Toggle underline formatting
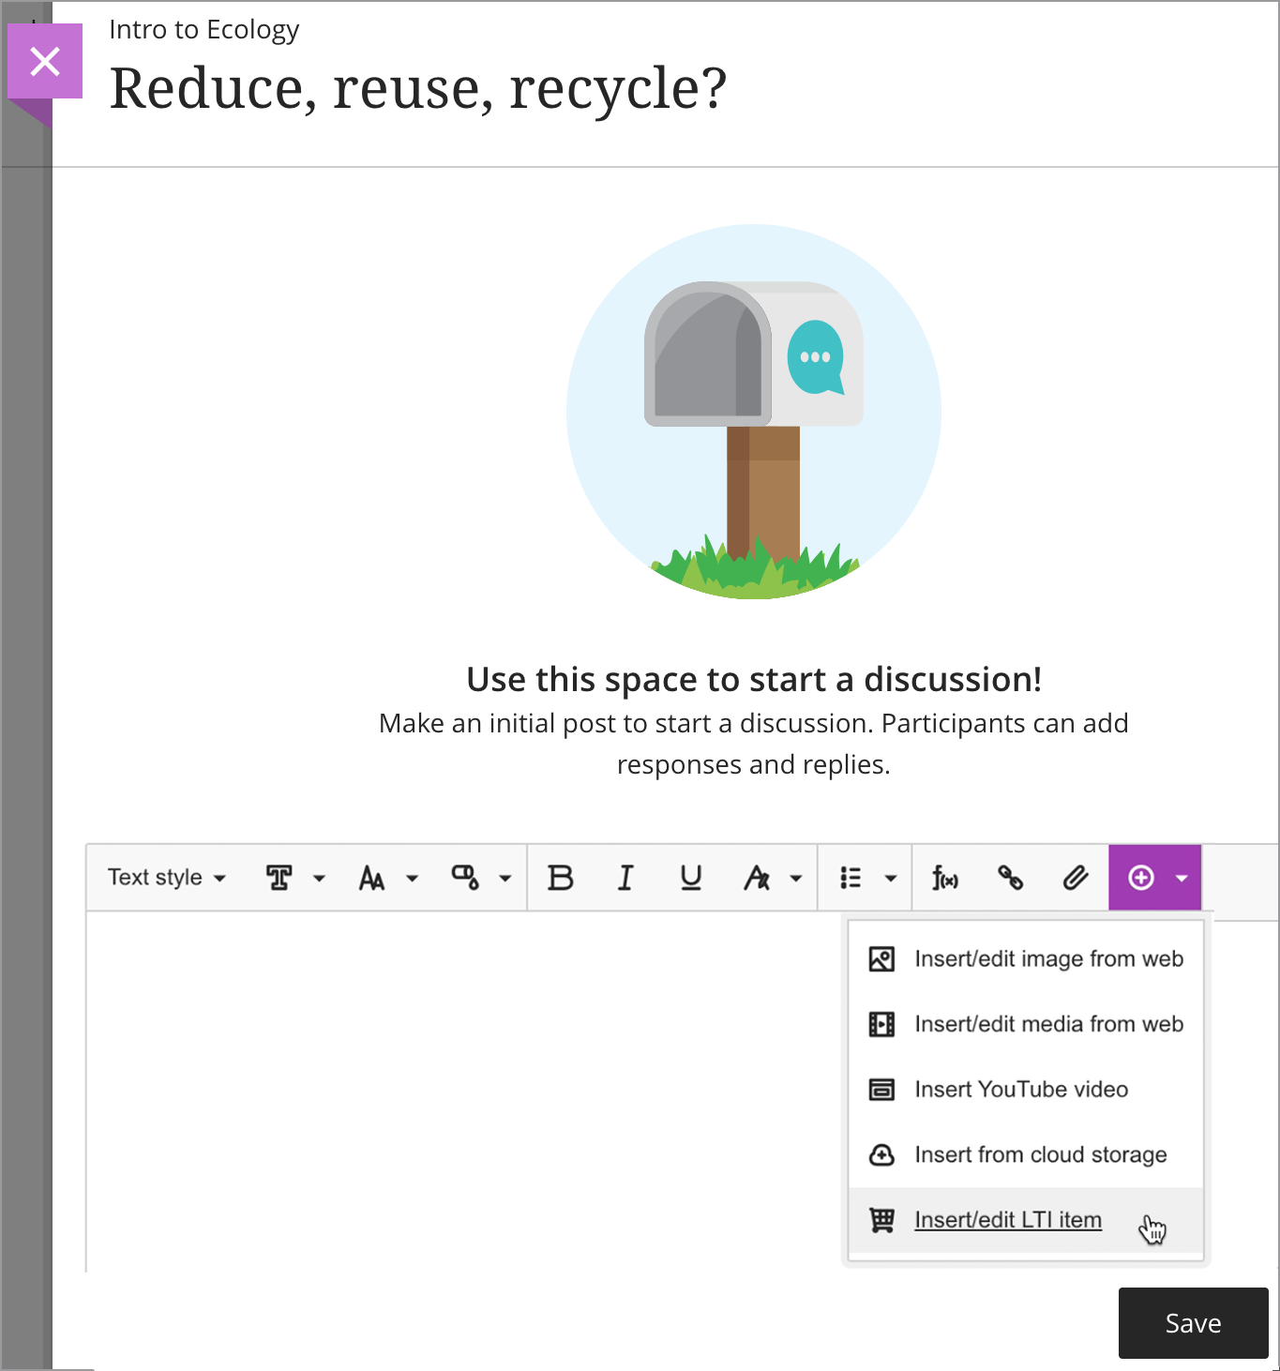 tap(691, 878)
